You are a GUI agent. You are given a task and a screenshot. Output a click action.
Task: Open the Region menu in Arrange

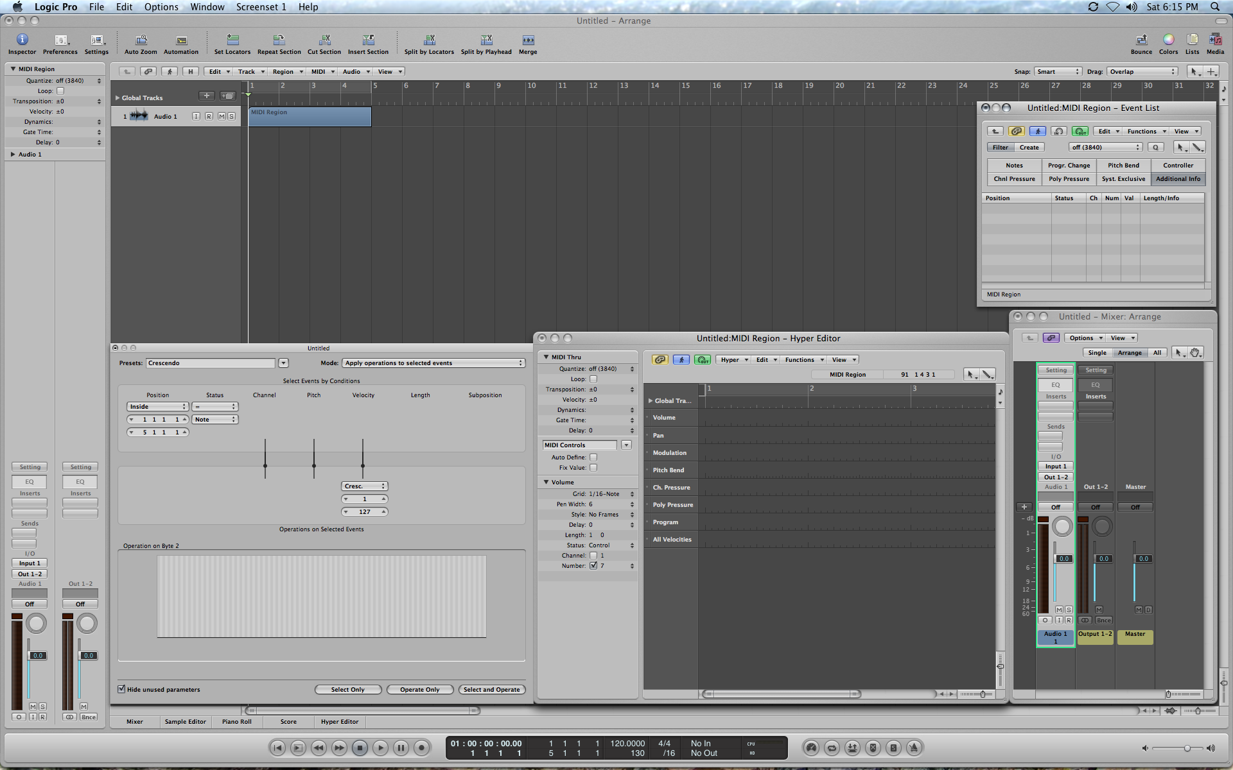point(287,72)
